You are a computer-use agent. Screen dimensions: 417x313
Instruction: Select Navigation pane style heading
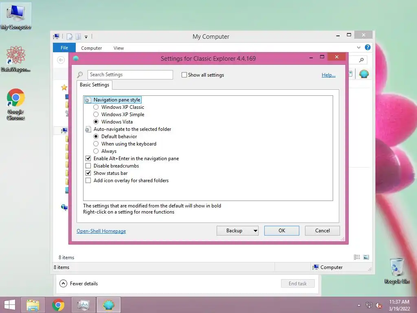117,100
